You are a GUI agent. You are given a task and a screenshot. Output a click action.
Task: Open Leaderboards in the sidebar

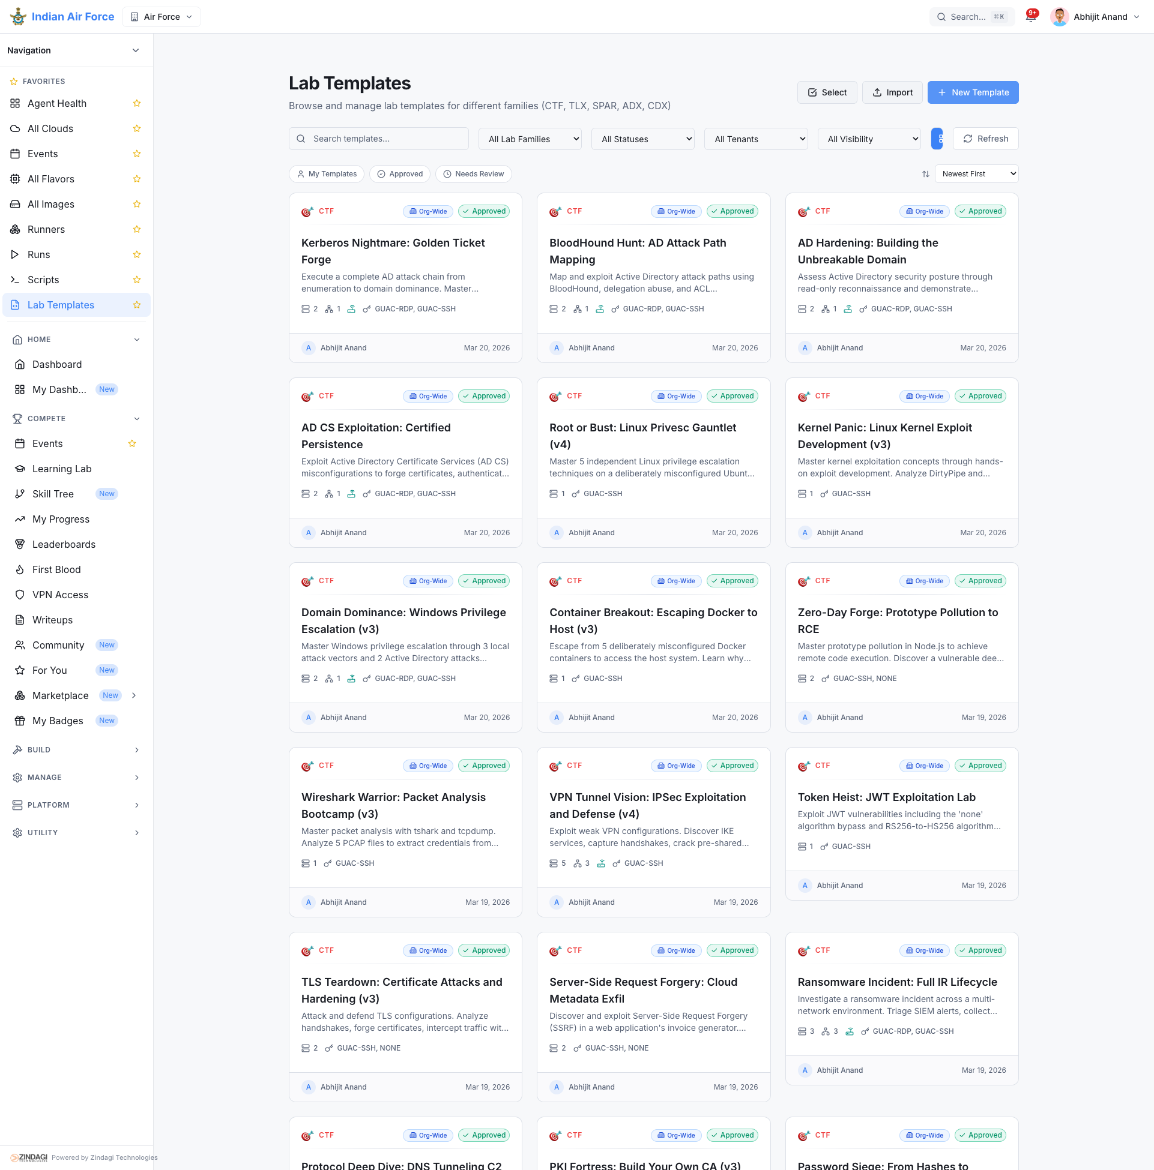(x=64, y=544)
